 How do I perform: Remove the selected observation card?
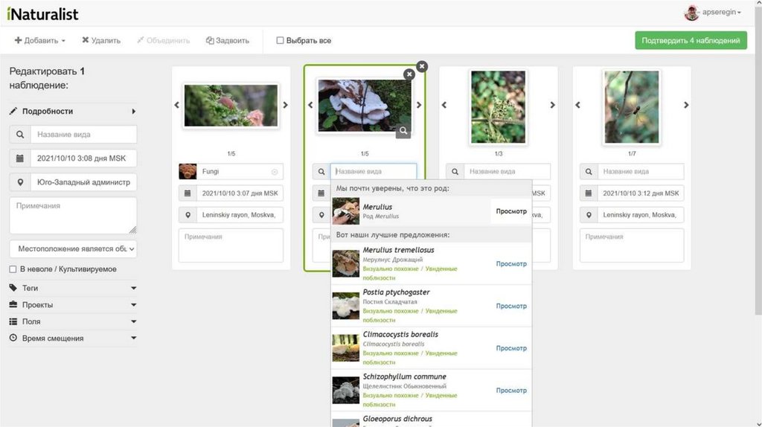422,66
